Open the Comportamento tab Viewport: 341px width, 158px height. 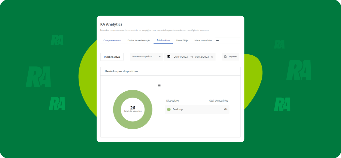click(x=112, y=40)
